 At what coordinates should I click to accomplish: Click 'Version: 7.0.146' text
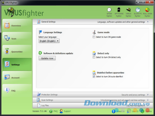(x=39, y=111)
